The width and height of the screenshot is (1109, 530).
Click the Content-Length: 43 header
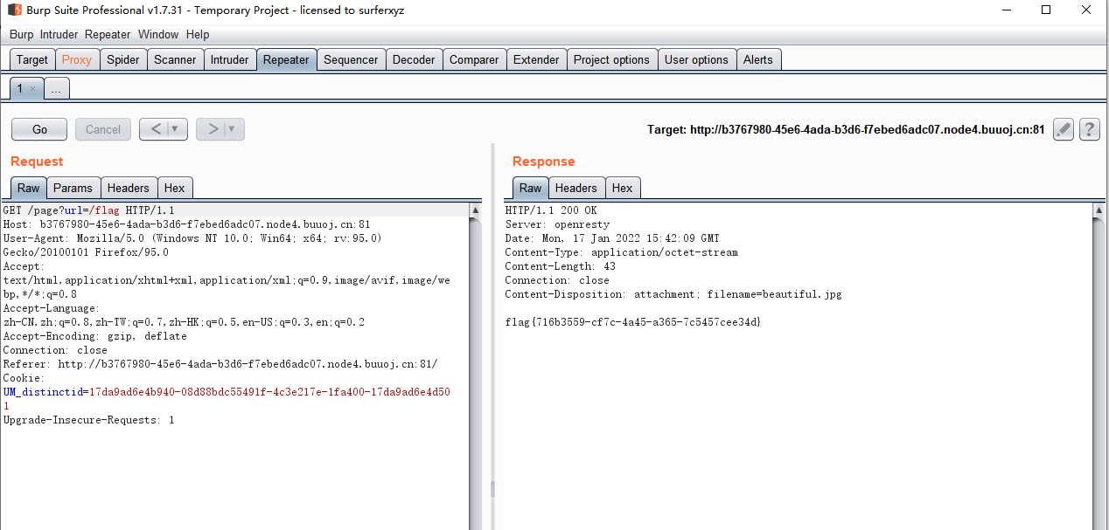click(x=561, y=266)
